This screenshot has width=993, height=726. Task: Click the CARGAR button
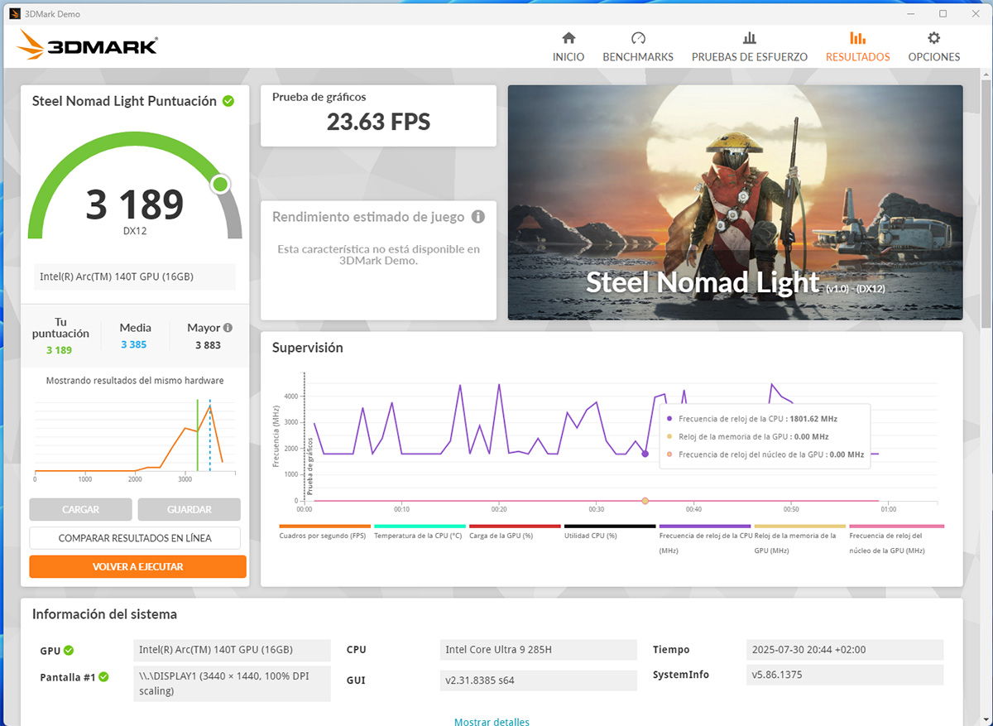point(80,509)
